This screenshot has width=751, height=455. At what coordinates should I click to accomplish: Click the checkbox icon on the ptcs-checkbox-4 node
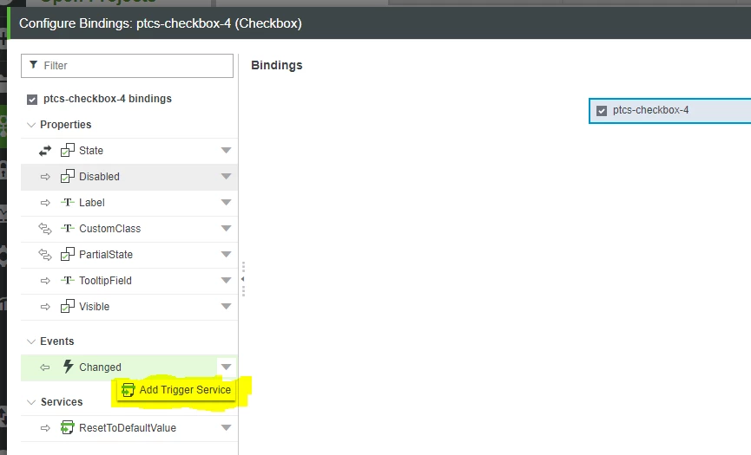click(x=602, y=111)
